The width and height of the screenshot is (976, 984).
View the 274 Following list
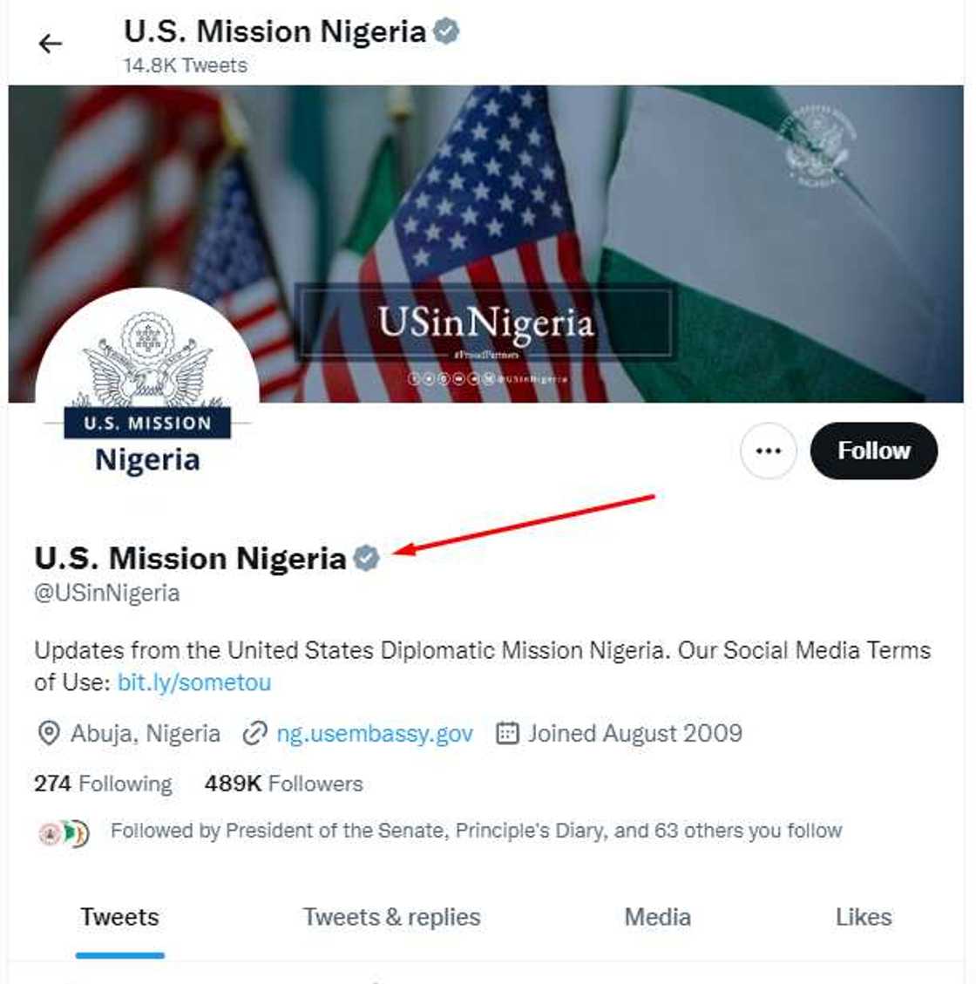pyautogui.click(x=103, y=784)
